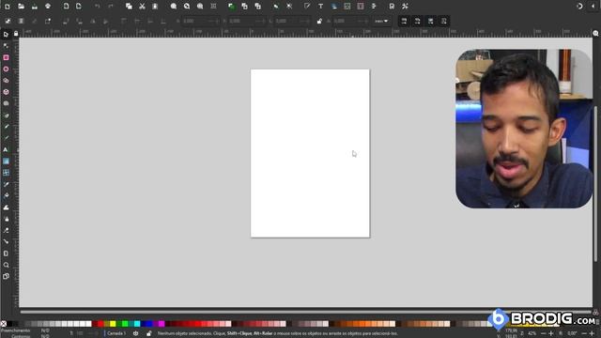Viewport: 601px width, 338px height.
Task: Click the rotation angle field
Action: click(x=572, y=333)
